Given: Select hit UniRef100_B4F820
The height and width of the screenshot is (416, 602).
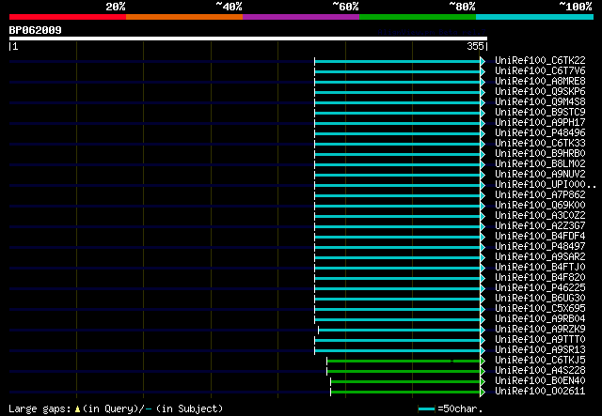Looking at the screenshot, I should (x=540, y=278).
